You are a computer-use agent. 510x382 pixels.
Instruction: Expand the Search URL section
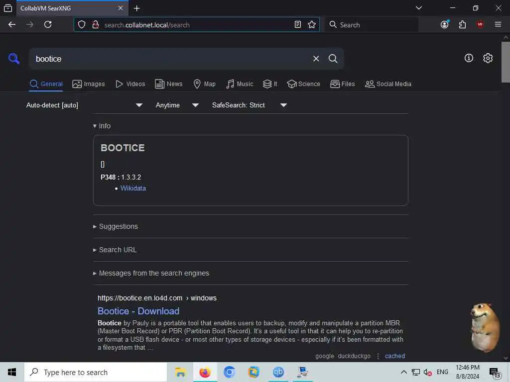coord(115,250)
